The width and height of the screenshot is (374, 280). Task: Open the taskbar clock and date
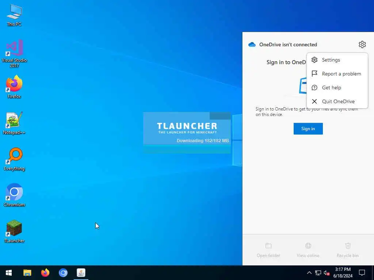pyautogui.click(x=343, y=273)
